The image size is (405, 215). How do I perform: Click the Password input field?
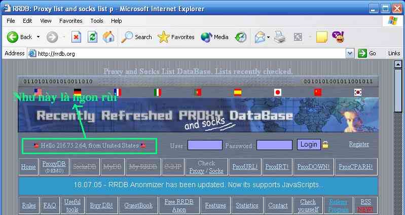click(x=274, y=145)
